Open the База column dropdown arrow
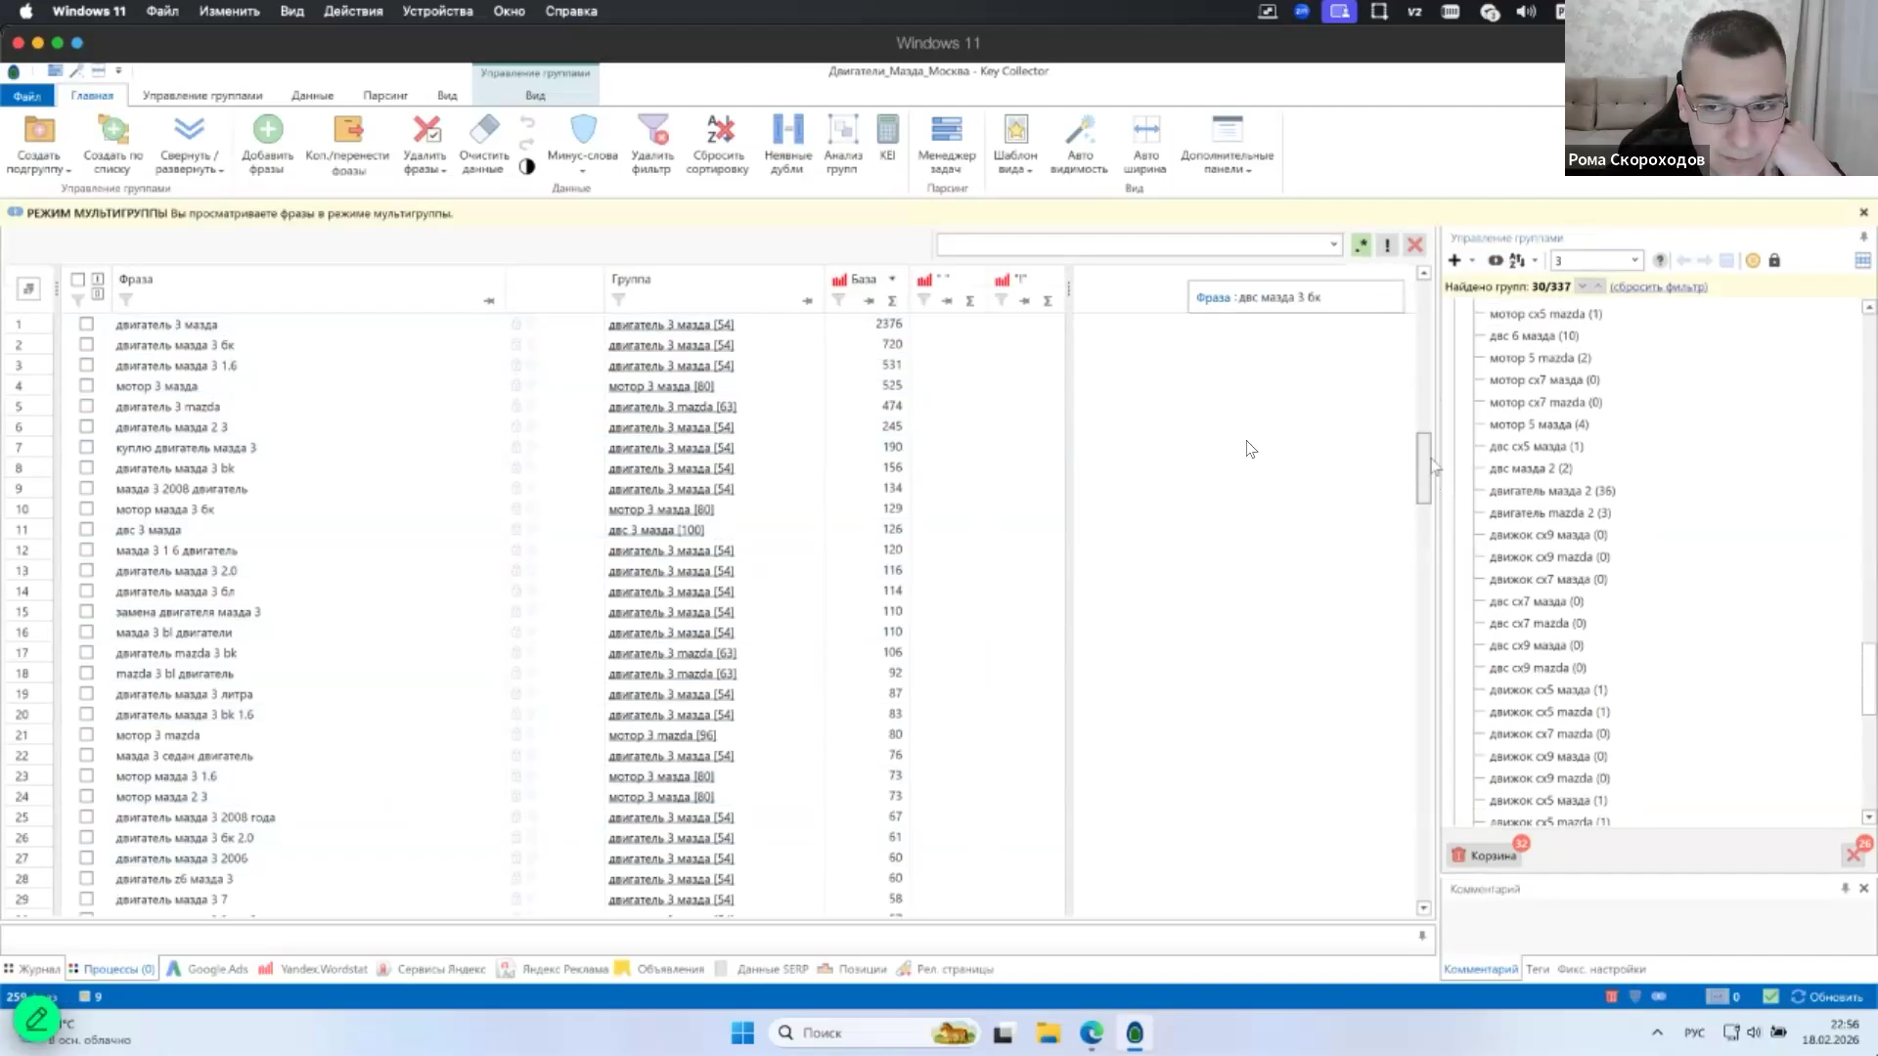Screen dimensions: 1878x1056 click(x=892, y=280)
